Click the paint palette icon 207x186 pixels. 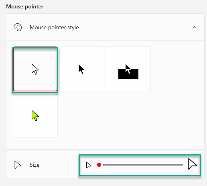pyautogui.click(x=18, y=27)
